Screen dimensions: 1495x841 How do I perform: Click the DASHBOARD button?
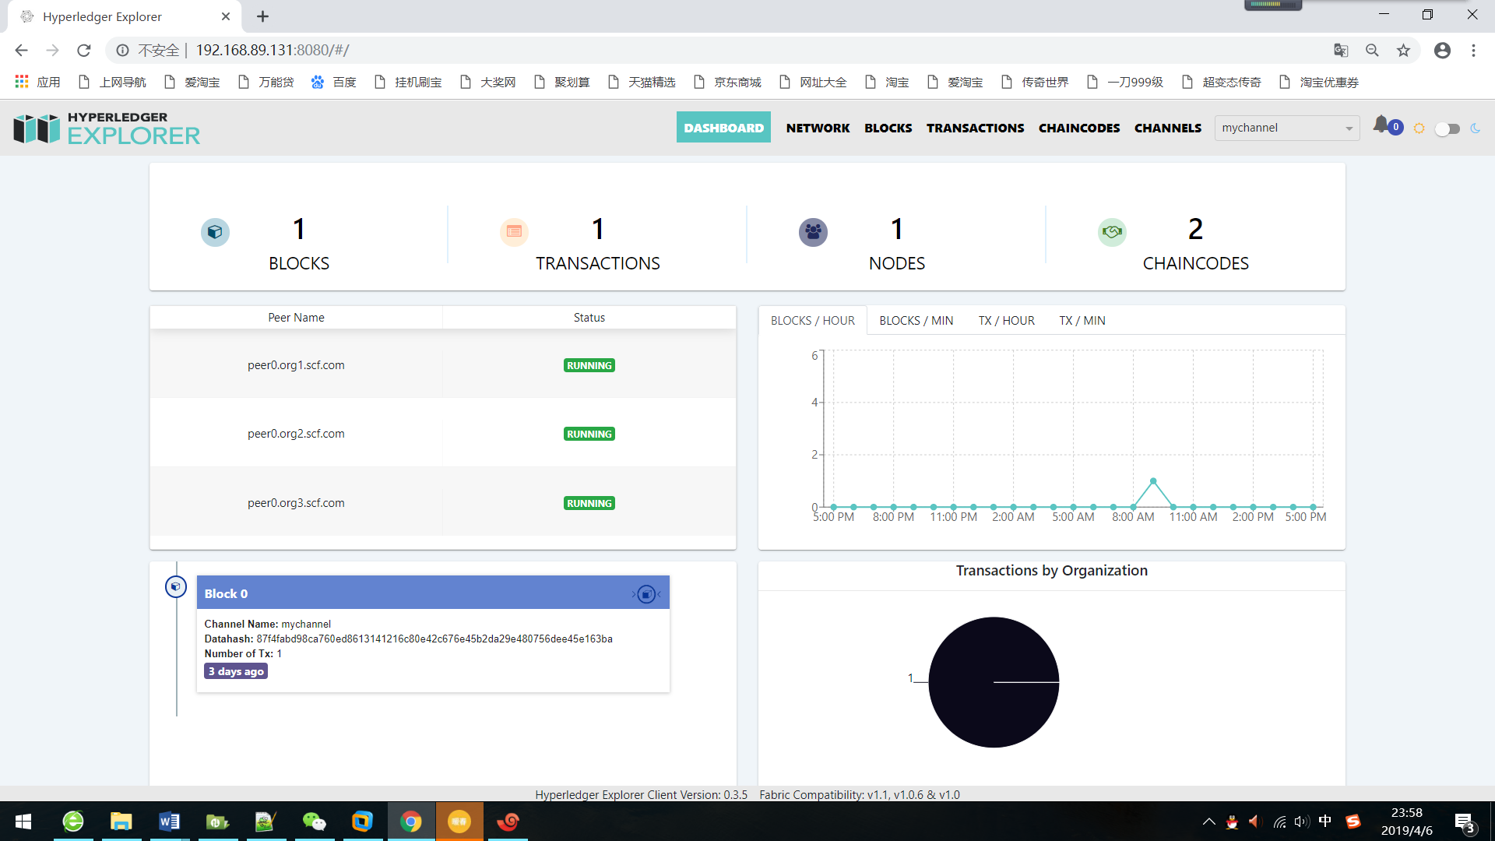pos(723,127)
